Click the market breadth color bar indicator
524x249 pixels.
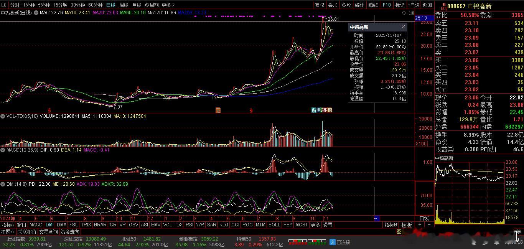(x=307, y=241)
